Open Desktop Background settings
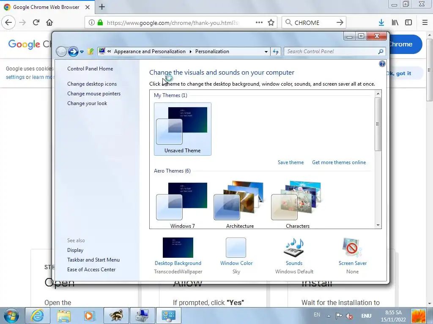 pyautogui.click(x=178, y=255)
